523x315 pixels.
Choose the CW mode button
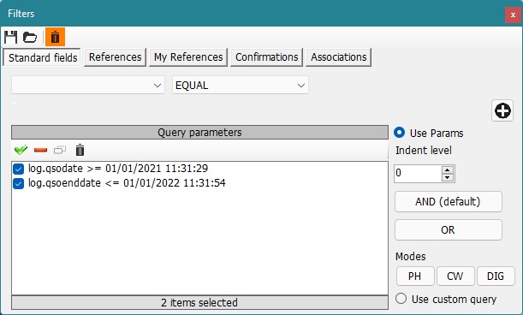(455, 276)
